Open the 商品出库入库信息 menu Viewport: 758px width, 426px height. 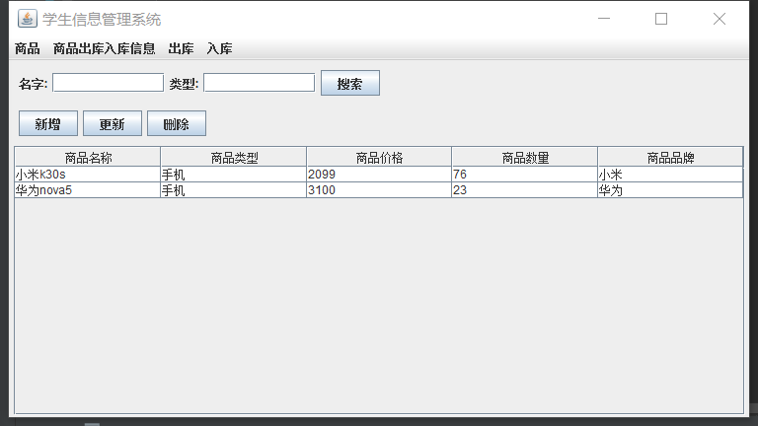point(104,48)
